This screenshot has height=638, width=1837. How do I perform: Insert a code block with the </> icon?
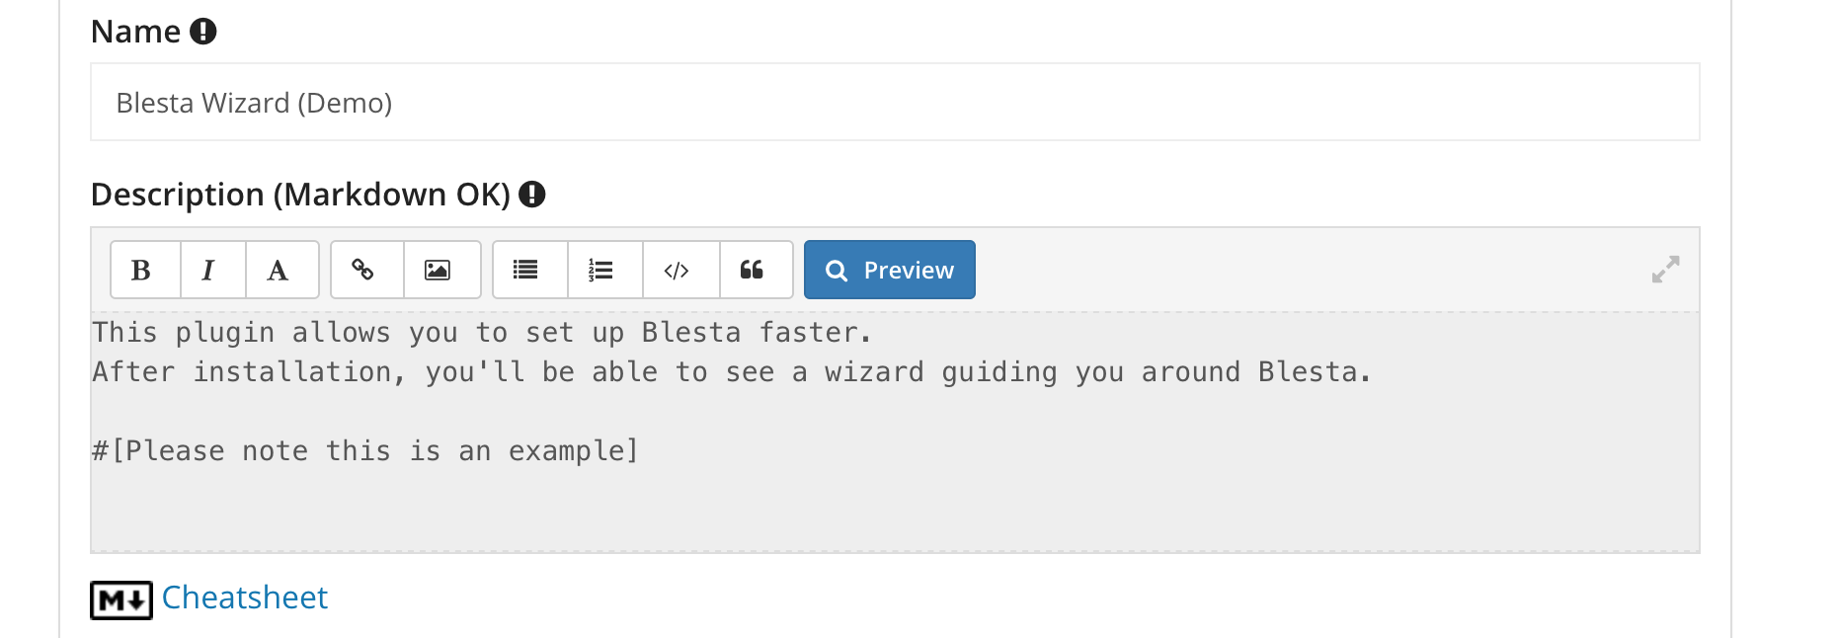click(x=677, y=270)
